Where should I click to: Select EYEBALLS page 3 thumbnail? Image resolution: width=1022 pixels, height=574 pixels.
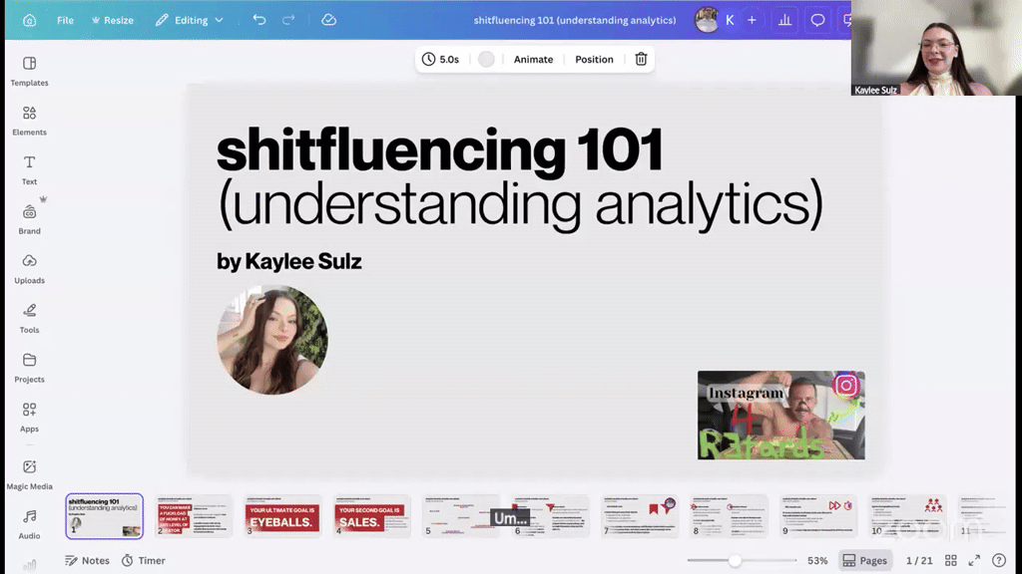(282, 516)
